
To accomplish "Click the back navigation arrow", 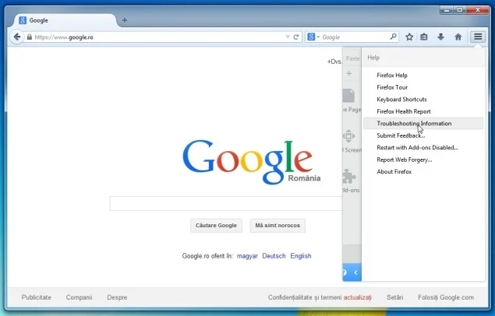I will pos(17,37).
